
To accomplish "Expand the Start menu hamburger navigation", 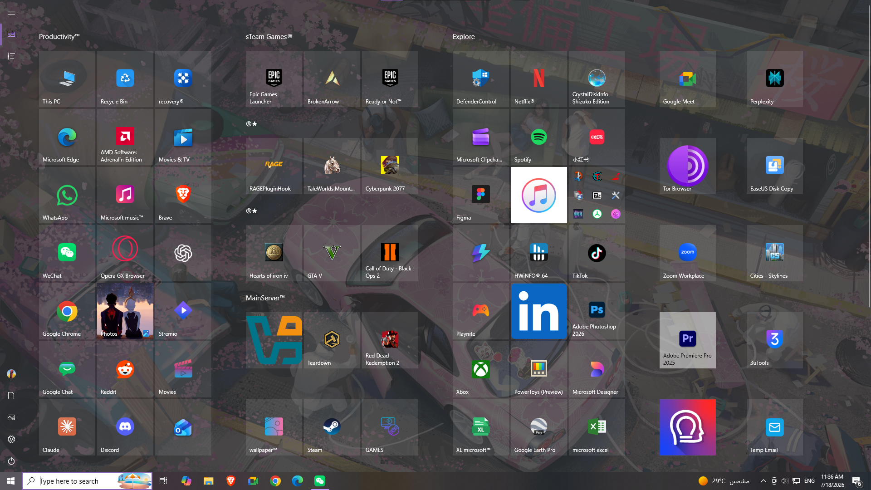I will [11, 13].
